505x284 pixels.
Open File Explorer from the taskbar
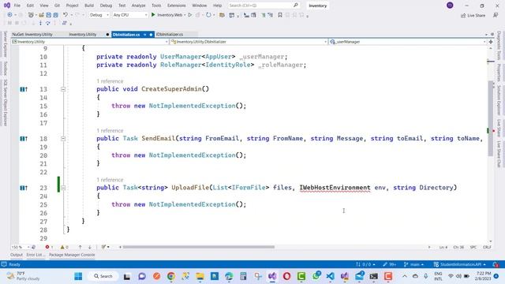(200, 276)
